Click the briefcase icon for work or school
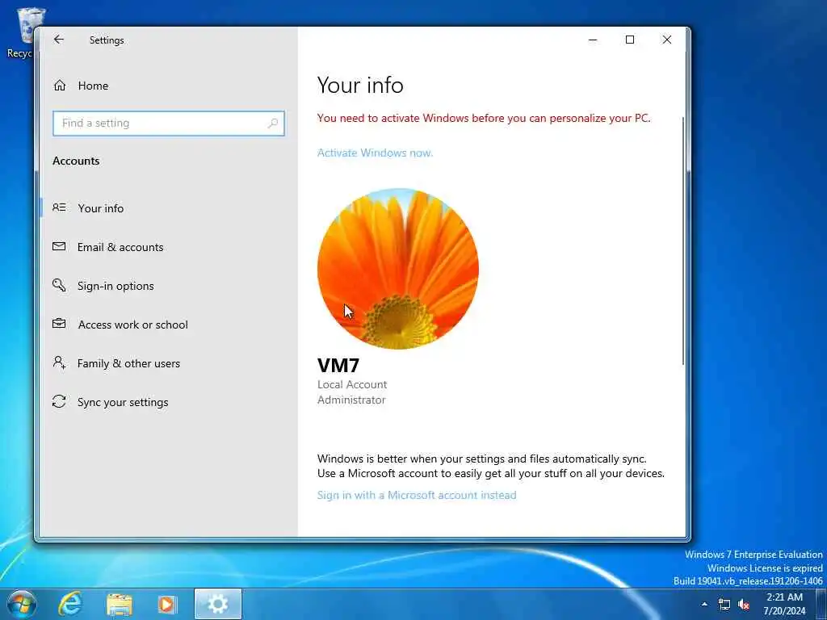Screen dimensions: 827x620 pyautogui.click(x=59, y=324)
